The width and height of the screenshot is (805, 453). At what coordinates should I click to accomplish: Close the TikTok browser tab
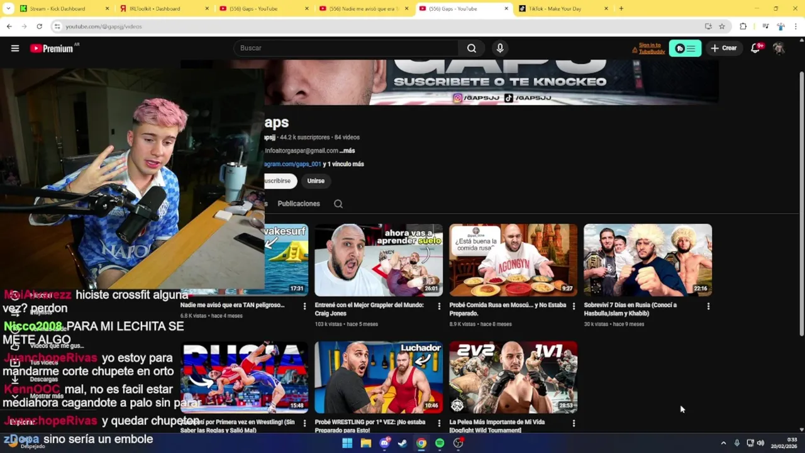coord(606,8)
